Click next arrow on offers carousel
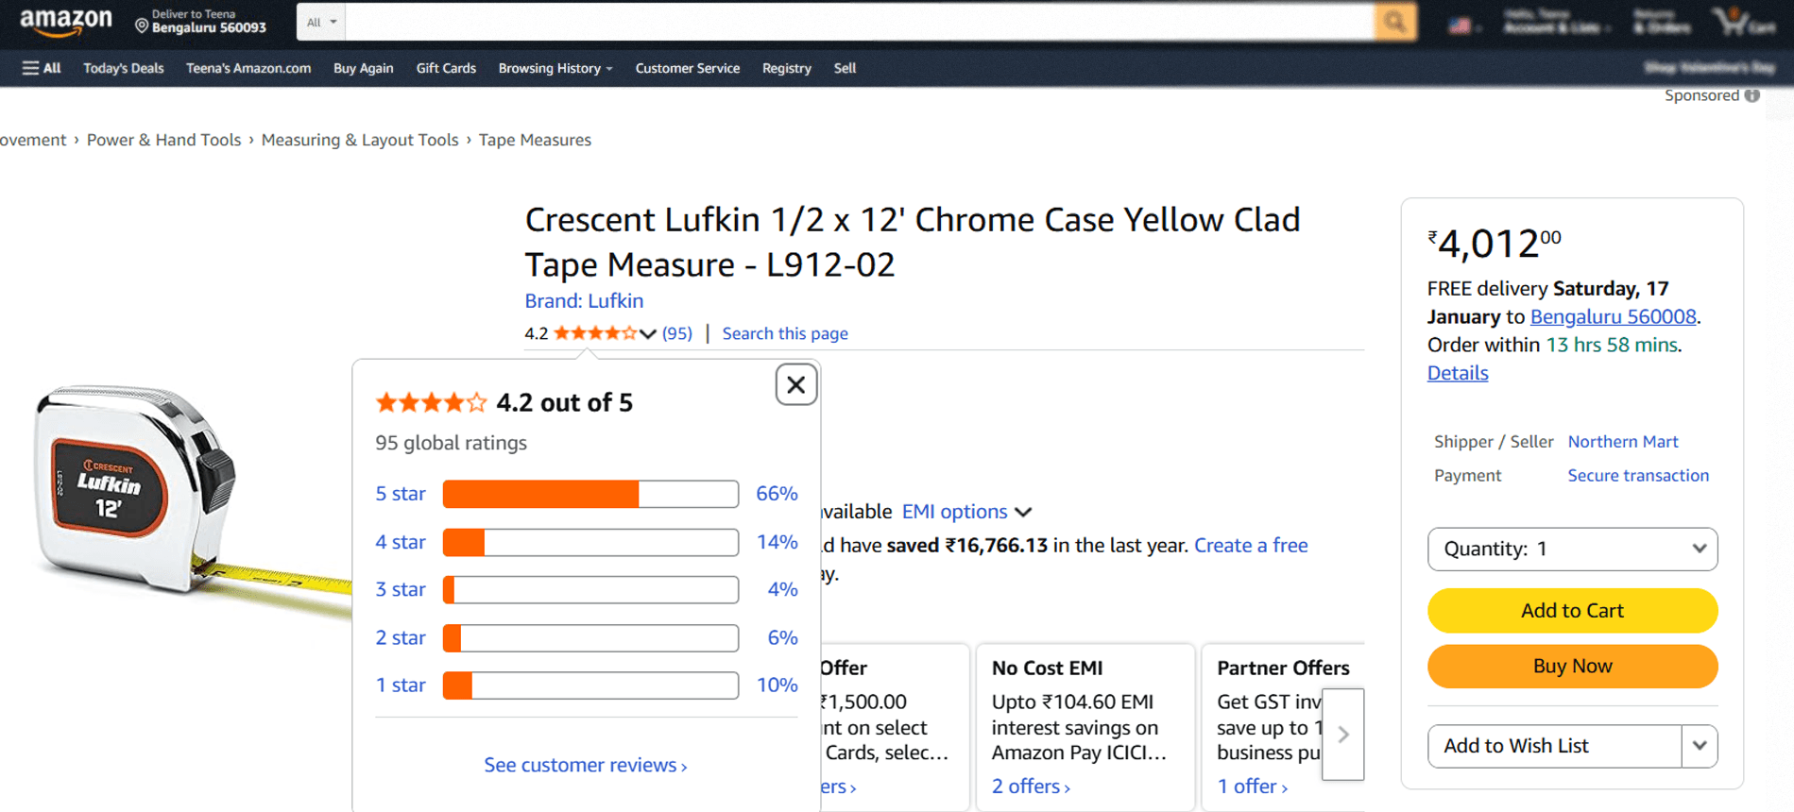 tap(1342, 735)
